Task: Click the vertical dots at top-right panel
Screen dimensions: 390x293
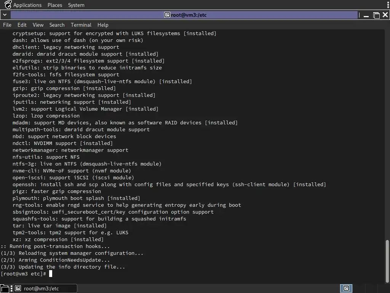Action: tap(388, 5)
